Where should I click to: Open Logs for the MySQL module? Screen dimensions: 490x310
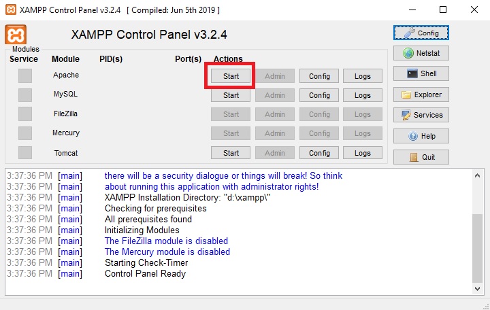coord(363,95)
